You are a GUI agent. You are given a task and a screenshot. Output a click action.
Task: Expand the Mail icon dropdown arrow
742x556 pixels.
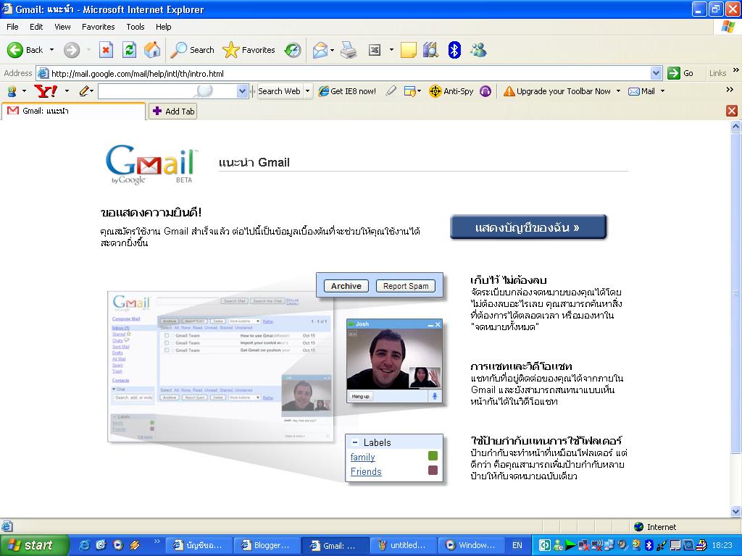coord(332,50)
